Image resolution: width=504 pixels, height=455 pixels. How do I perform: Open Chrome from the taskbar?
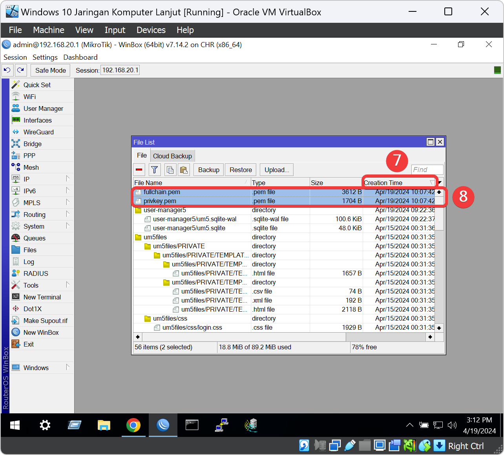click(x=133, y=425)
